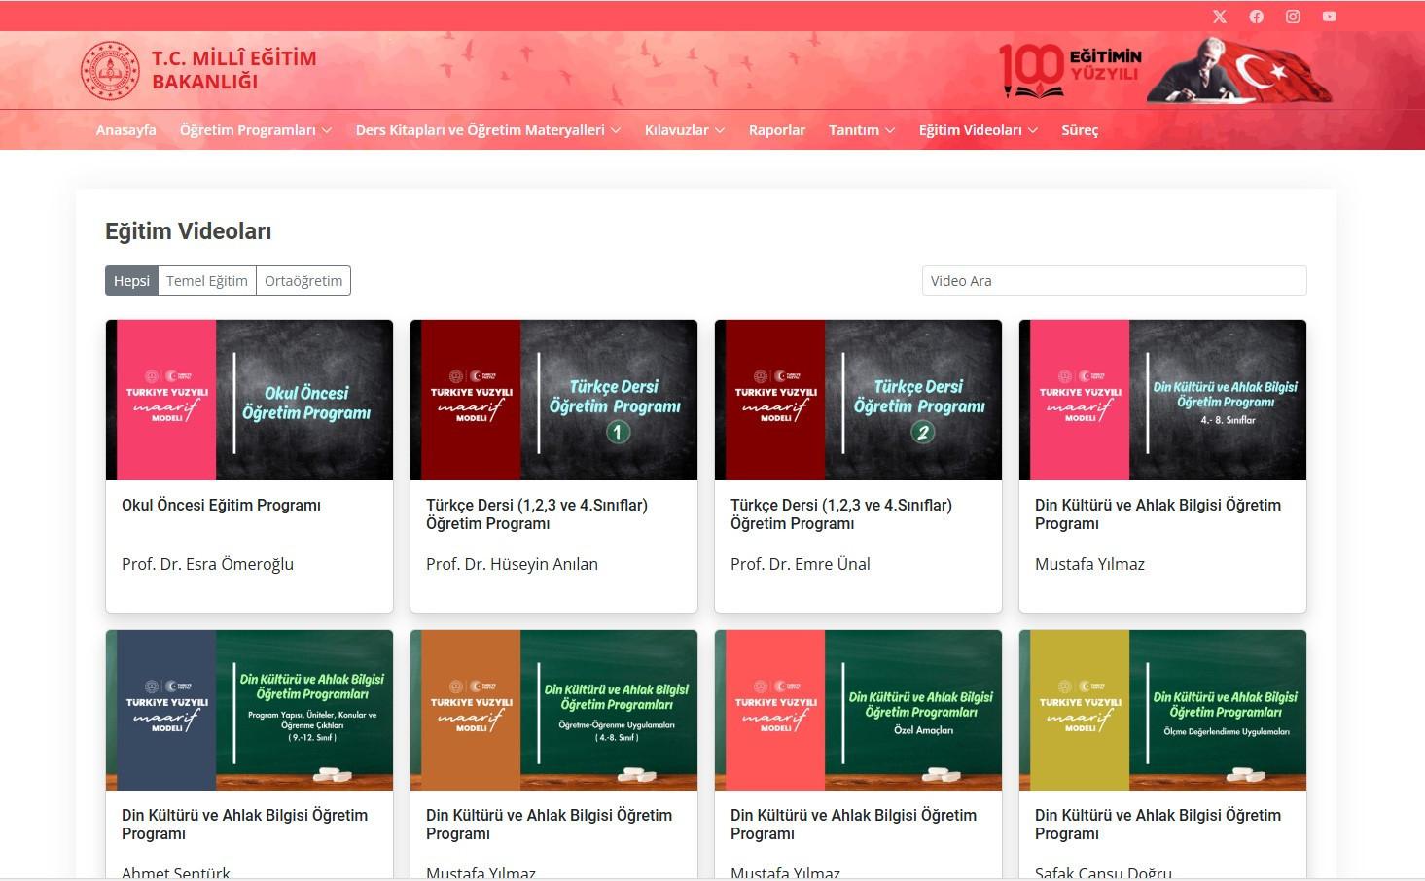Filter videos by Temel Eğitim

pos(207,281)
